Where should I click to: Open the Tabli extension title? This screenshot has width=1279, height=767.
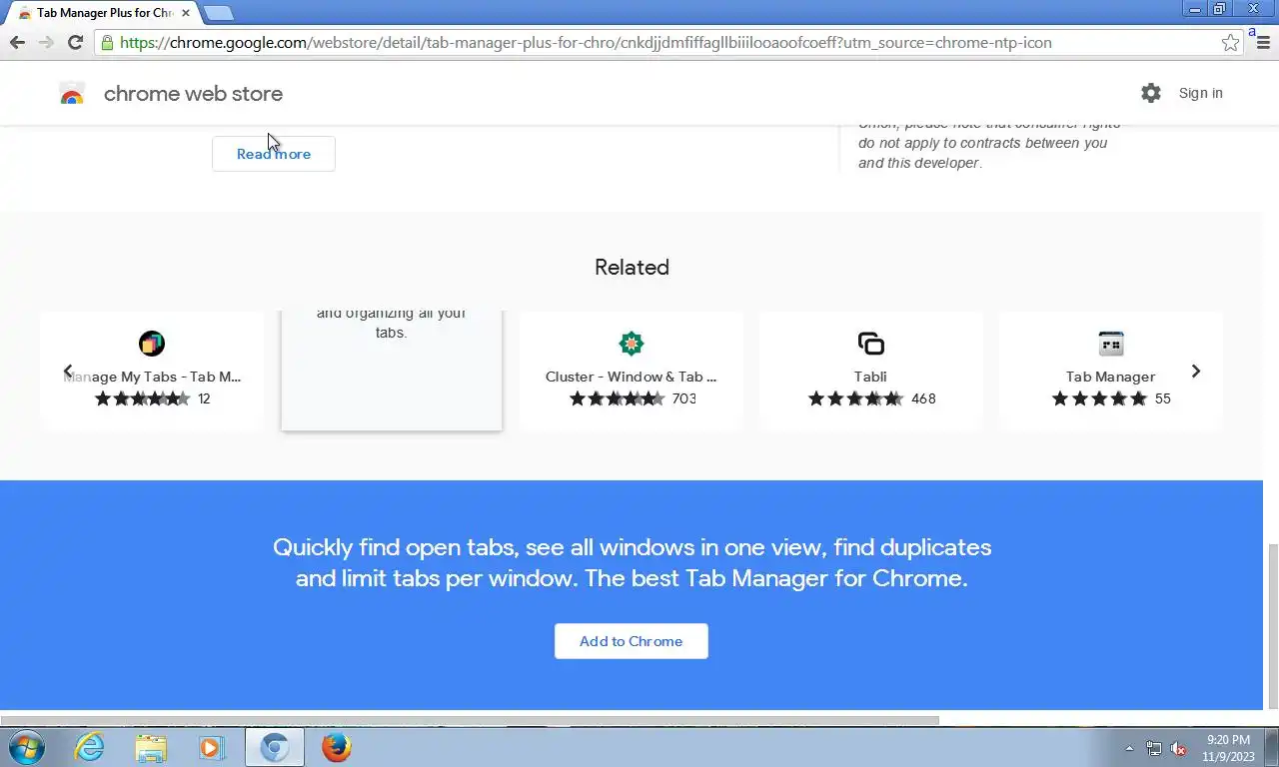tap(870, 377)
